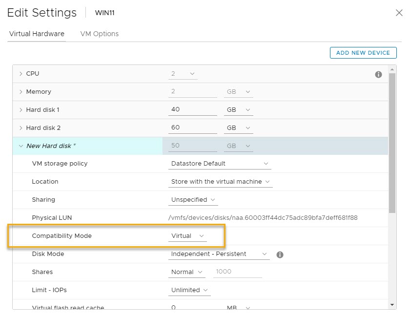
Task: Expand Hard disk 1 details
Action: click(x=21, y=110)
